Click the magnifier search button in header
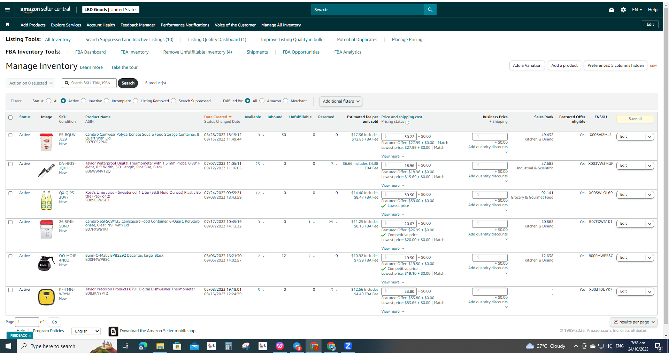Image resolution: width=669 pixels, height=353 pixels. [430, 10]
